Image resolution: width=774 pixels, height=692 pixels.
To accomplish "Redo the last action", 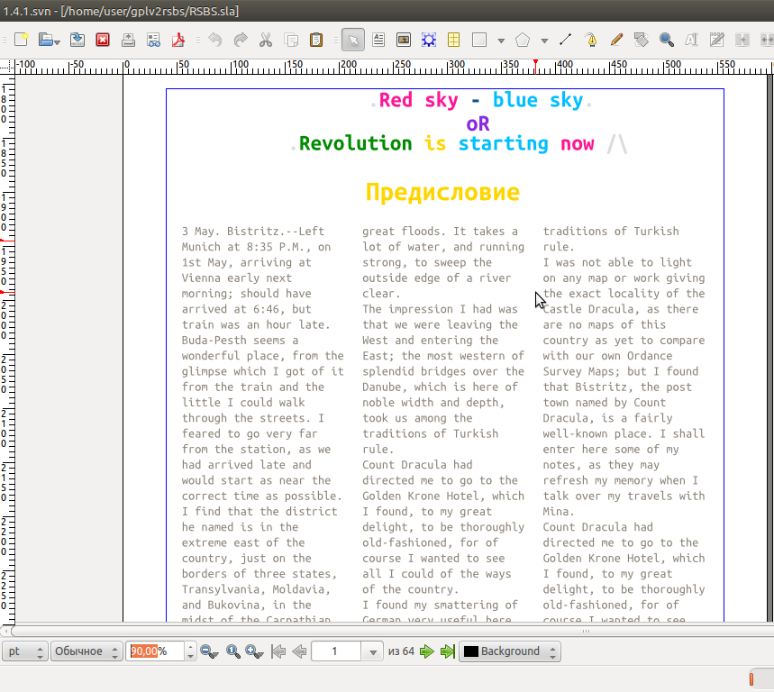I will tap(241, 40).
